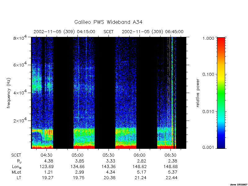248x186 pixels.
Task: Click the MLat value 4.34
Action: point(111,172)
